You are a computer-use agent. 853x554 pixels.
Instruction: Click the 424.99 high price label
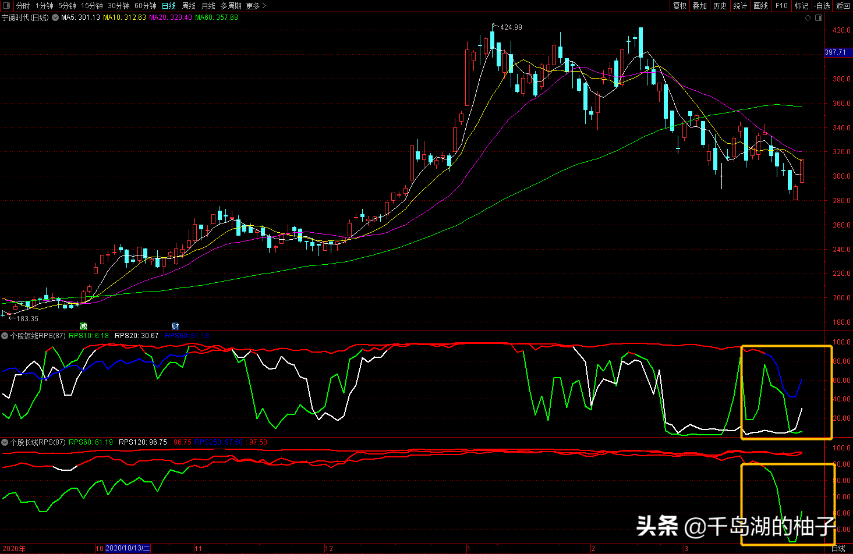(x=511, y=27)
